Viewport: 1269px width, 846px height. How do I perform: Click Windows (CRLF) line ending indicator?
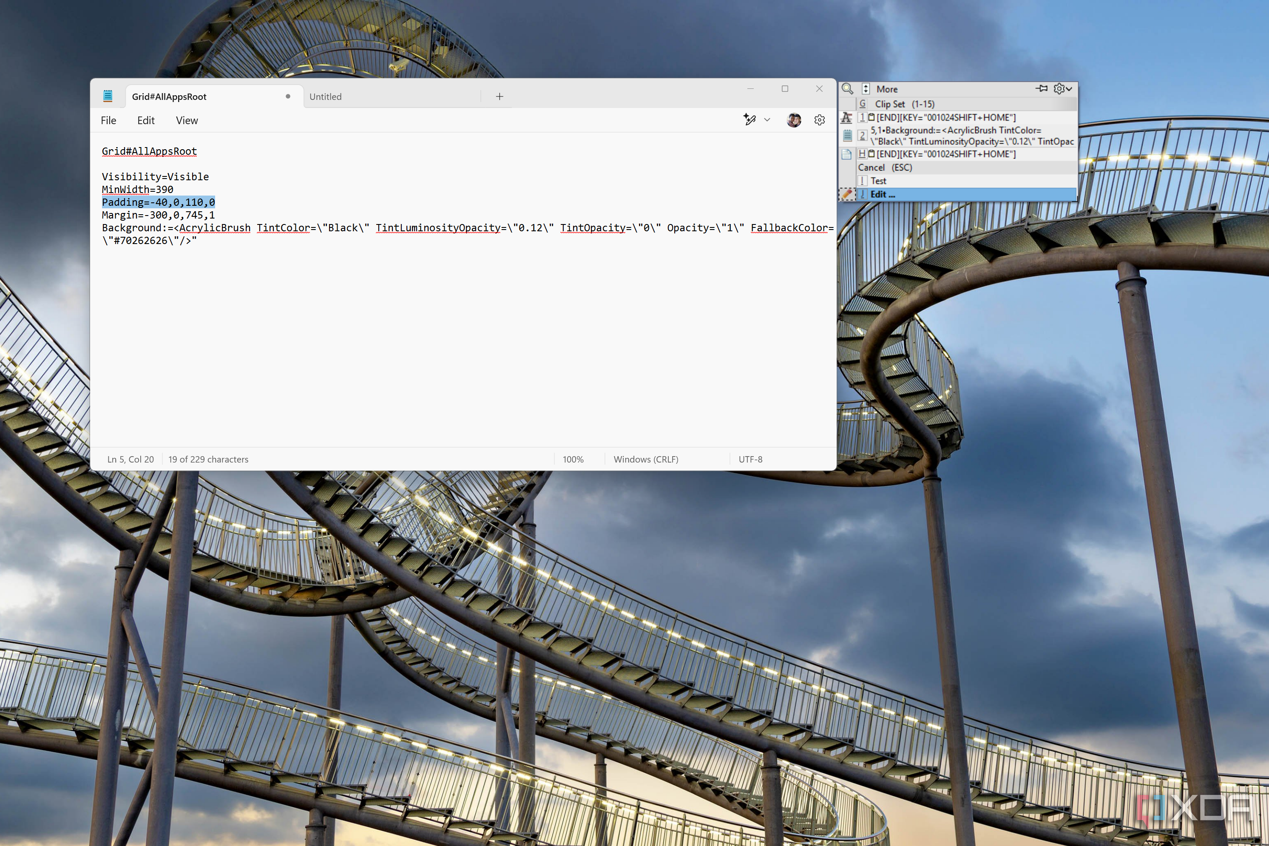point(646,459)
